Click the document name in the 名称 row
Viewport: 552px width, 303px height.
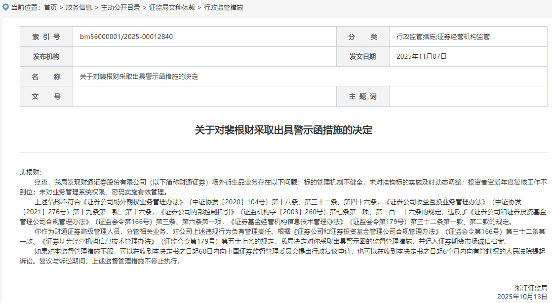click(x=139, y=77)
